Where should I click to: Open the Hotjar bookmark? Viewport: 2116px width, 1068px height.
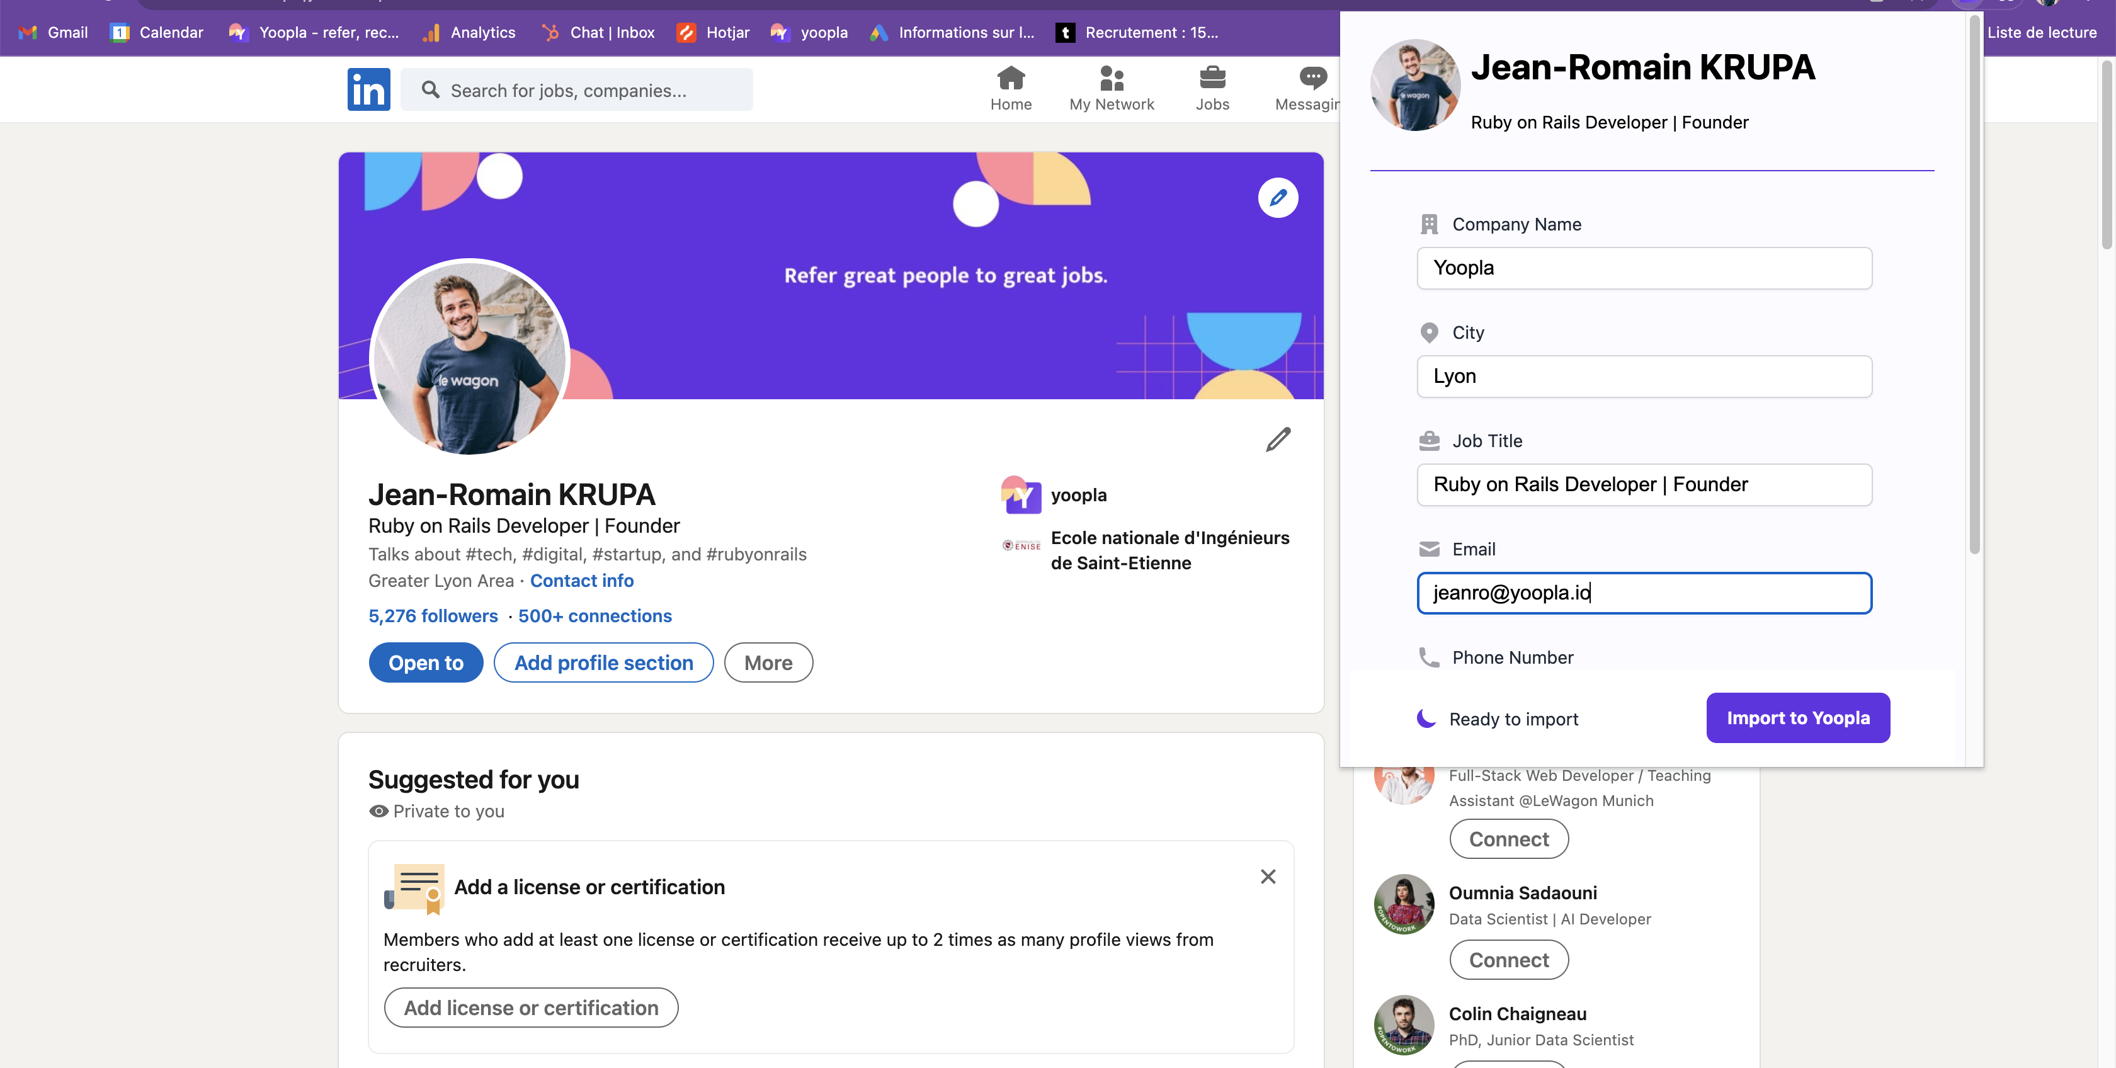[x=713, y=32]
